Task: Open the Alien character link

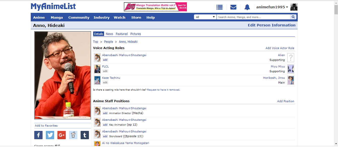Action: click(x=281, y=55)
